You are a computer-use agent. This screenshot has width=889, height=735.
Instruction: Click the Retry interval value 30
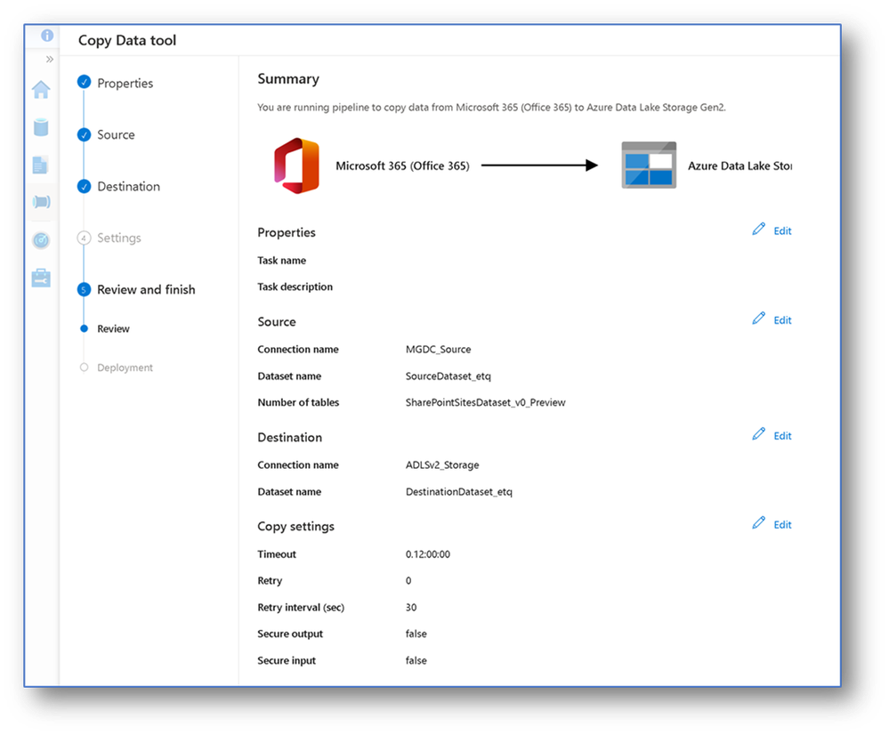click(411, 608)
